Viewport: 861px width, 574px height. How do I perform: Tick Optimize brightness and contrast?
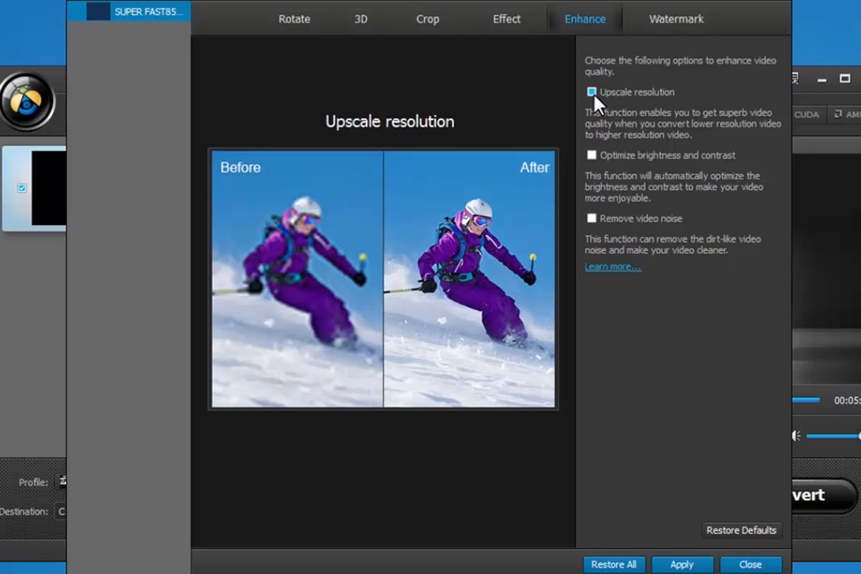pos(592,155)
